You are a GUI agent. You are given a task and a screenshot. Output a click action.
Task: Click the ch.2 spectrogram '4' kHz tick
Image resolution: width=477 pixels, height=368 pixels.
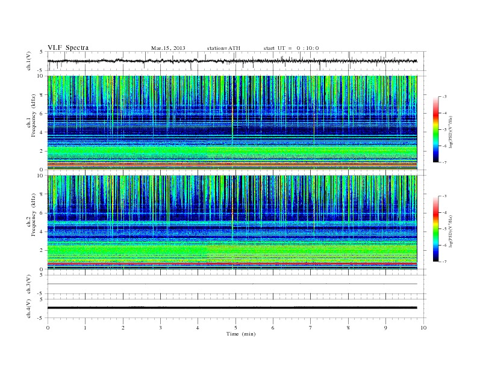click(x=42, y=232)
